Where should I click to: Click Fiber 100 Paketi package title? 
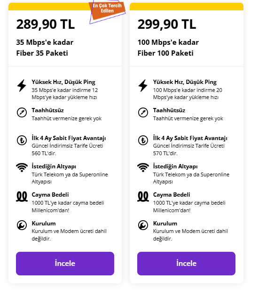[165, 53]
